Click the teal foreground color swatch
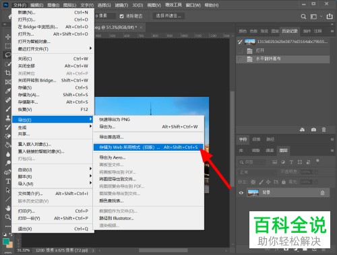This screenshot has height=255, width=337. [5, 242]
